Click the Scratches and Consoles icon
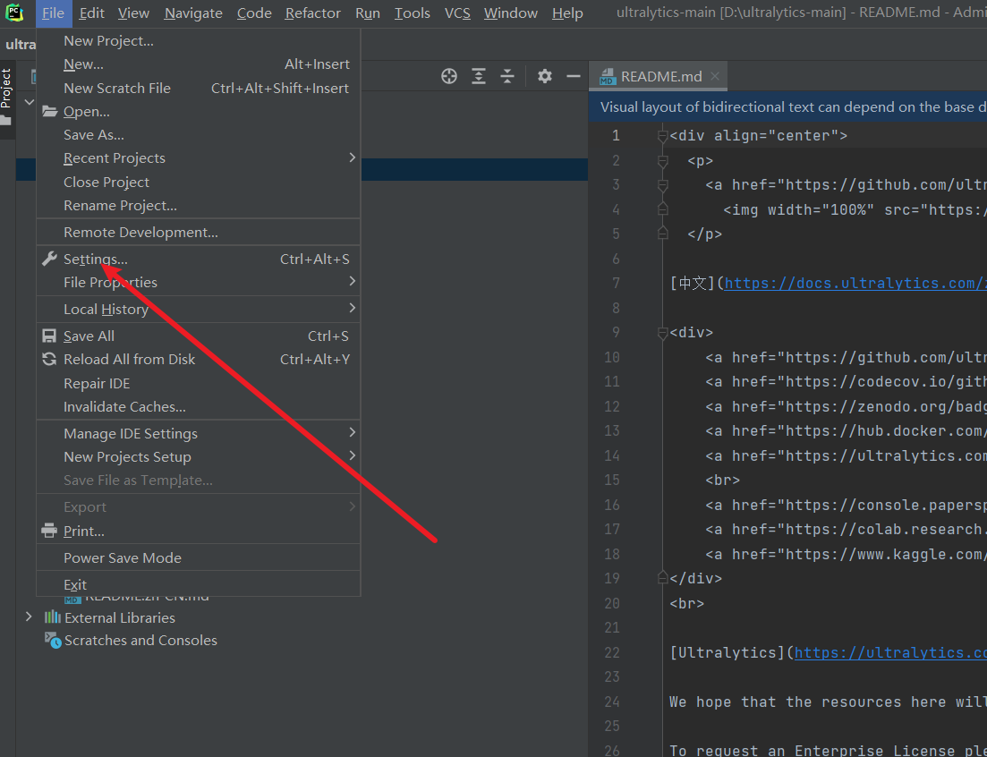Image resolution: width=987 pixels, height=757 pixels. (53, 640)
